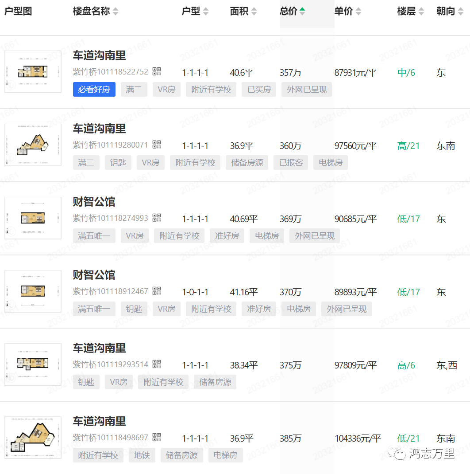Click 地铁 tag on 385万 listing

tap(142, 455)
